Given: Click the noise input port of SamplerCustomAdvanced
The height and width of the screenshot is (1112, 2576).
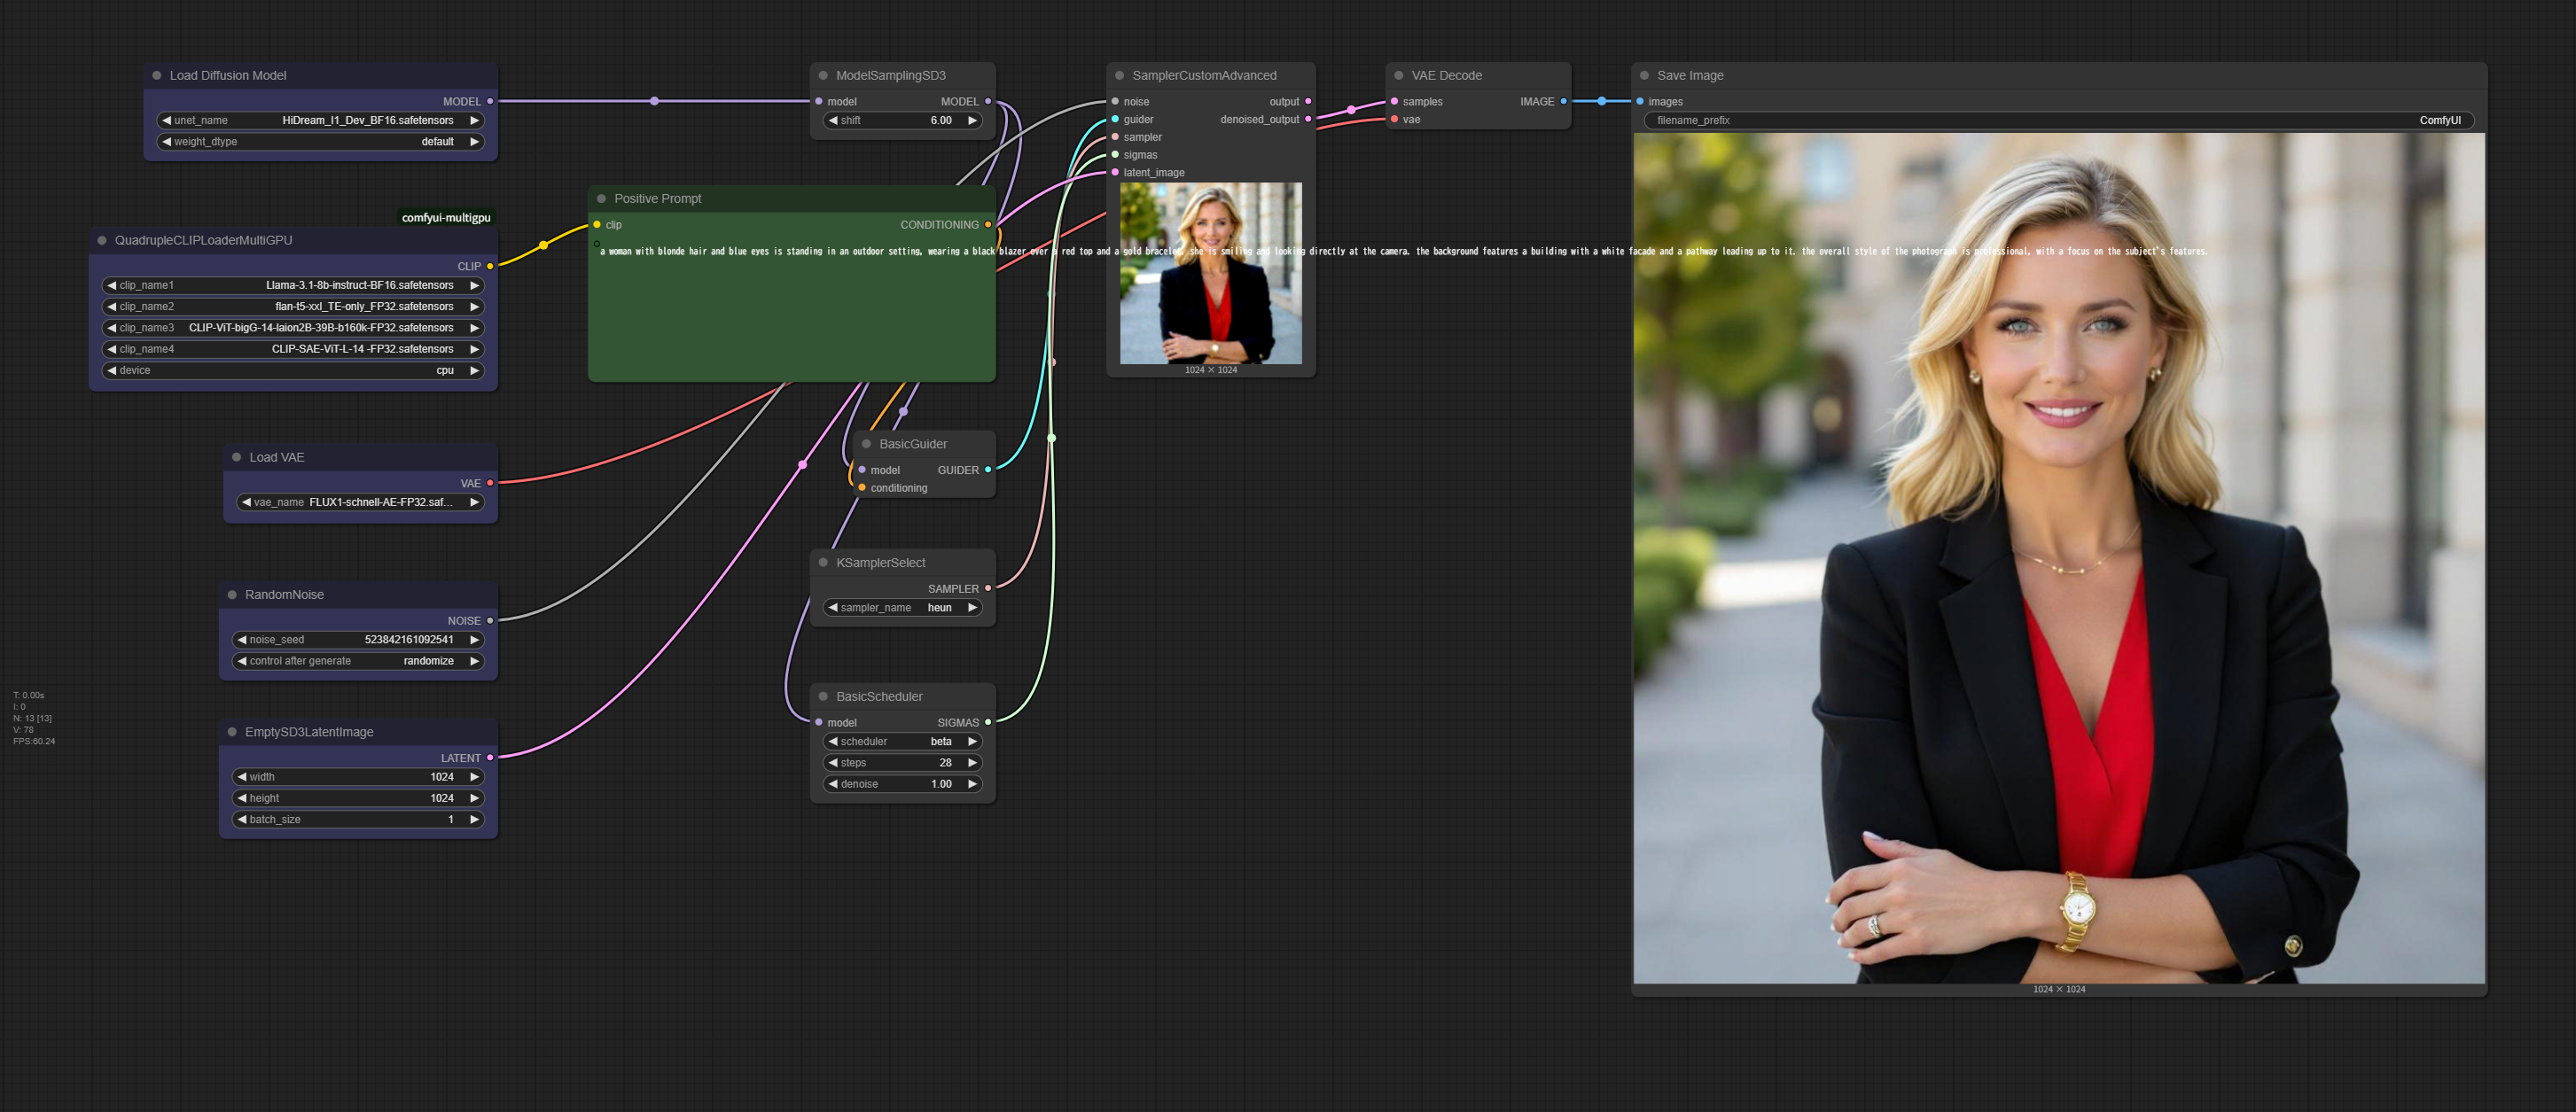Looking at the screenshot, I should tap(1116, 101).
